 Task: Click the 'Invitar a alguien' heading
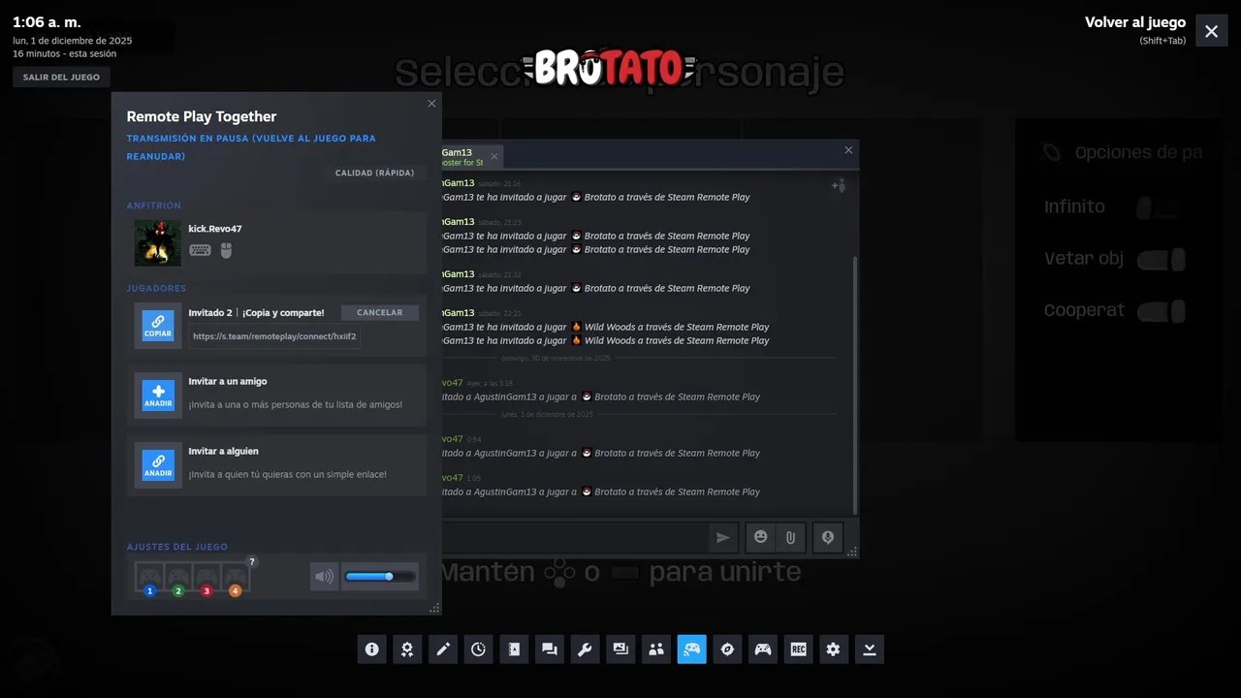(223, 452)
